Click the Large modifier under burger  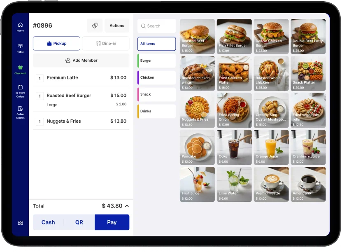pos(52,105)
